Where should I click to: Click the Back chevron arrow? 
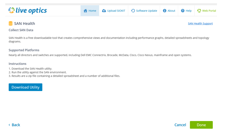(x=10, y=125)
